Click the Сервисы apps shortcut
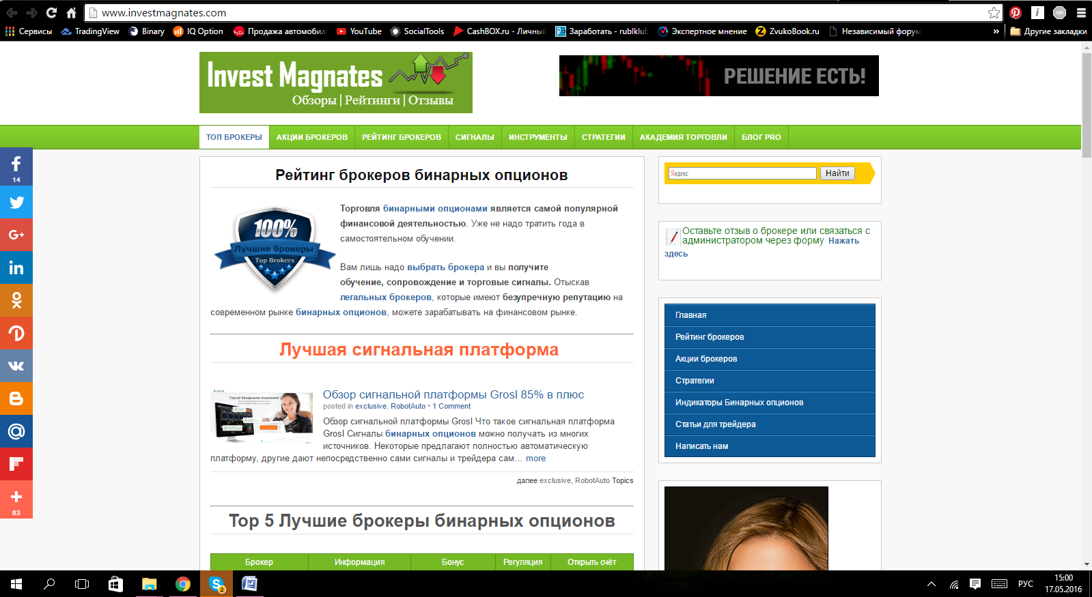 [29, 31]
